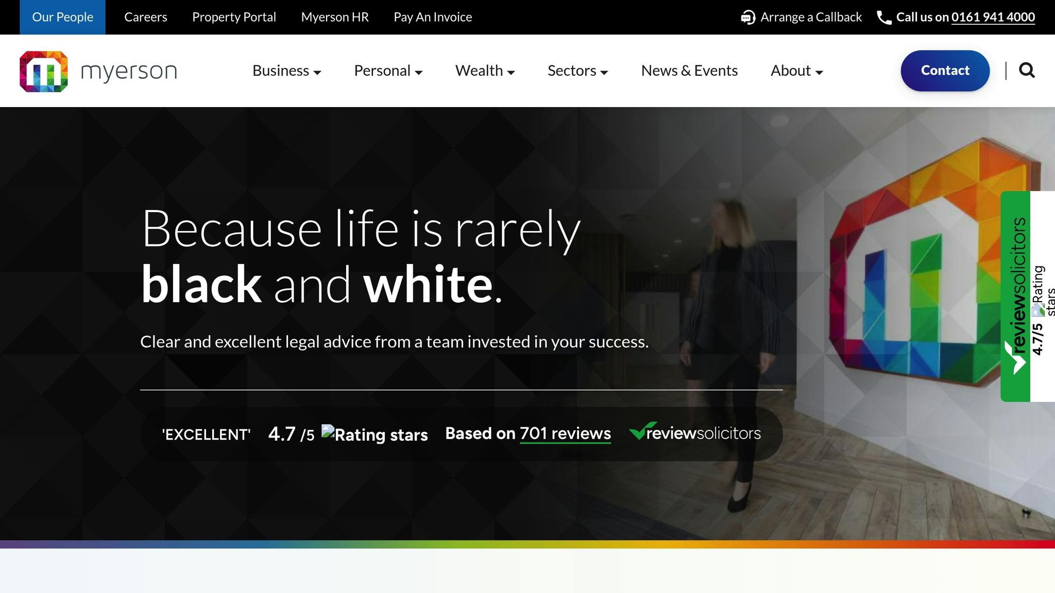Select the Our People tab

(x=62, y=17)
